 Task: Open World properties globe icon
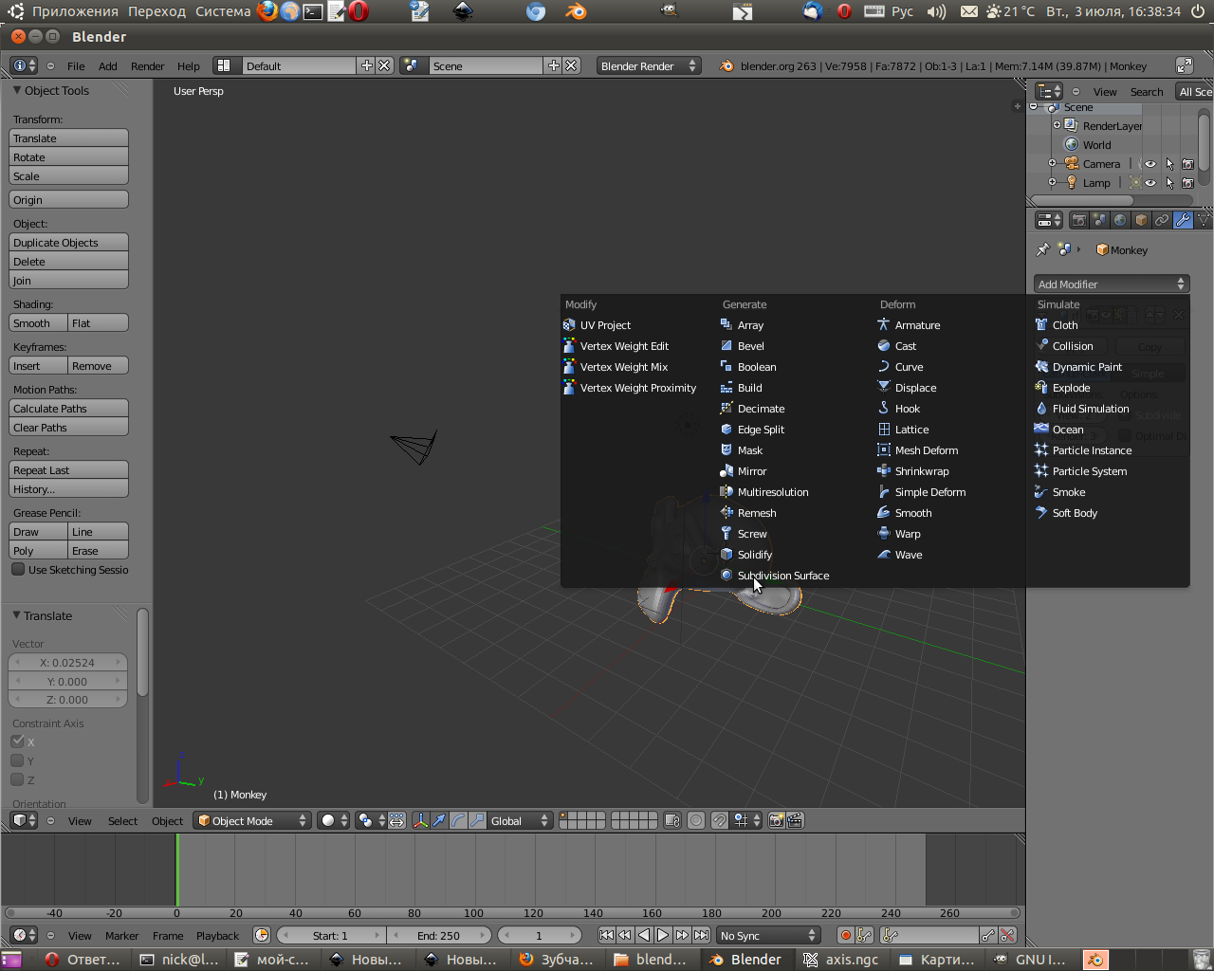pos(1120,220)
